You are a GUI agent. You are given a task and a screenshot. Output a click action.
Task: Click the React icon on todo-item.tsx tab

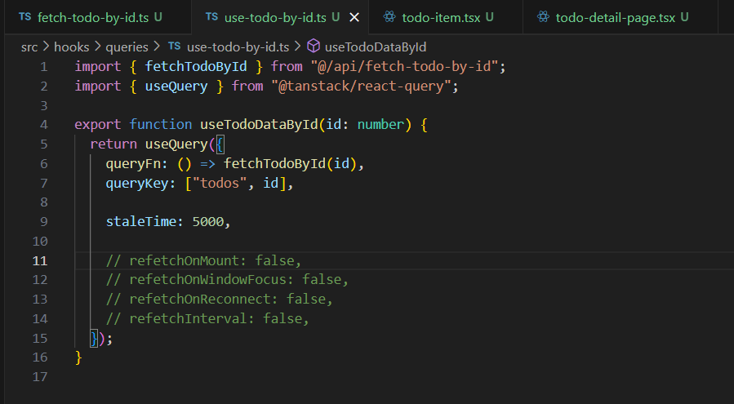click(x=389, y=16)
